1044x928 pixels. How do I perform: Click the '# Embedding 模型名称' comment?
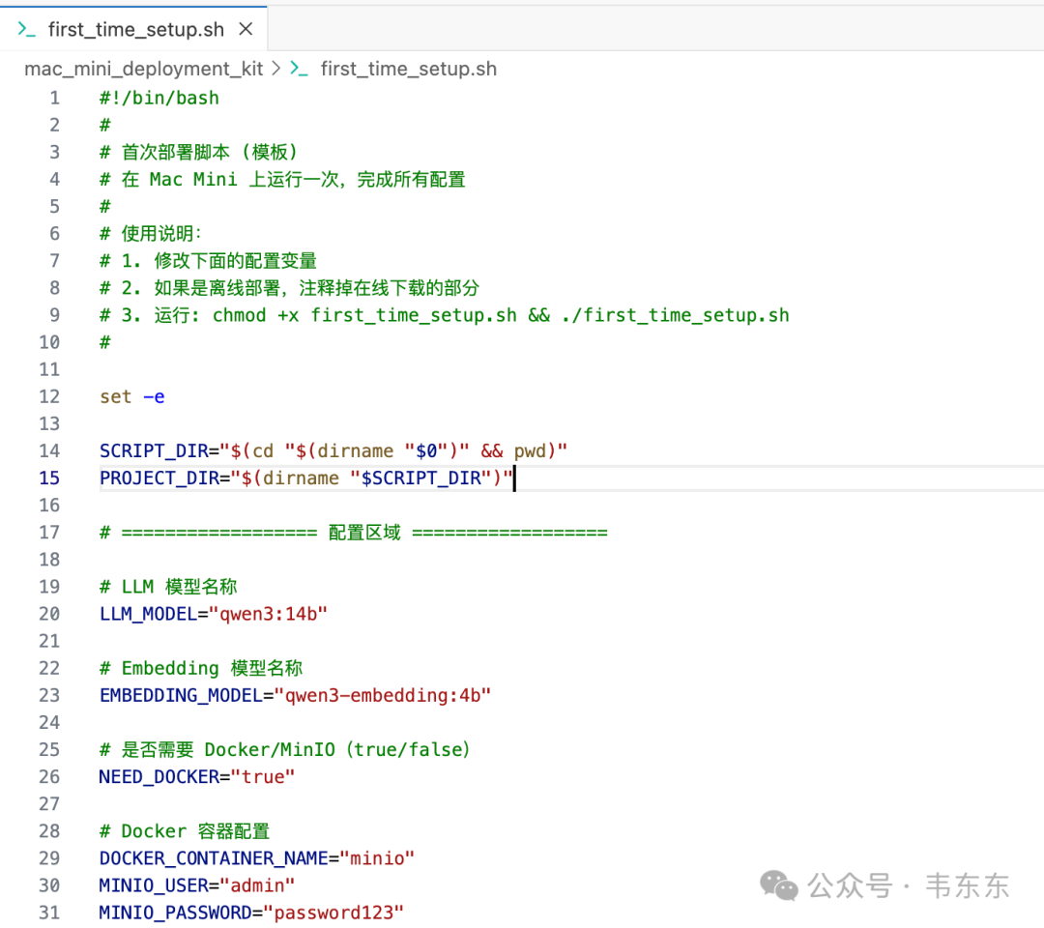[201, 668]
